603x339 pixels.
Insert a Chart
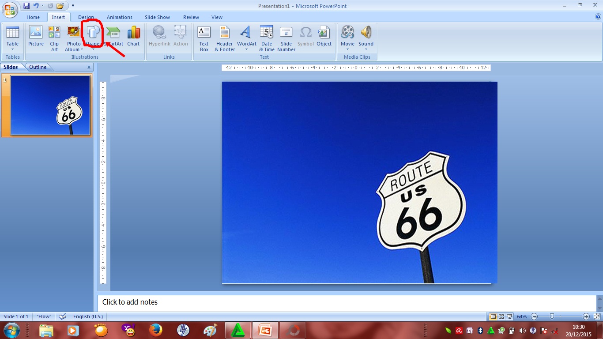tap(133, 37)
